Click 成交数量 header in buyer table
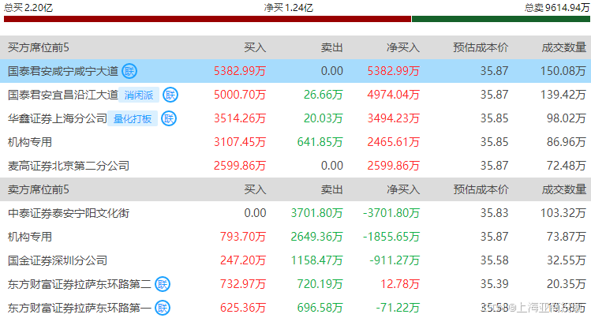The image size is (591, 318). tap(564, 47)
